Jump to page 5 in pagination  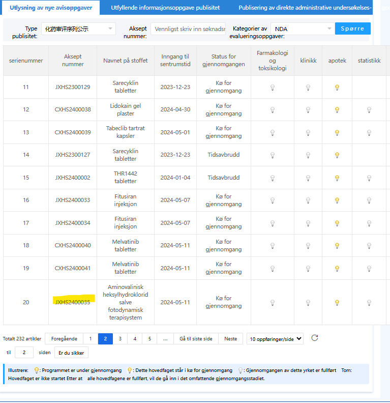coord(149,339)
